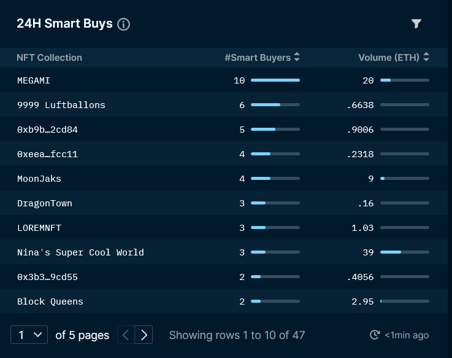452x358 pixels.
Task: Click the NFT Collection column header
Action: 49,58
